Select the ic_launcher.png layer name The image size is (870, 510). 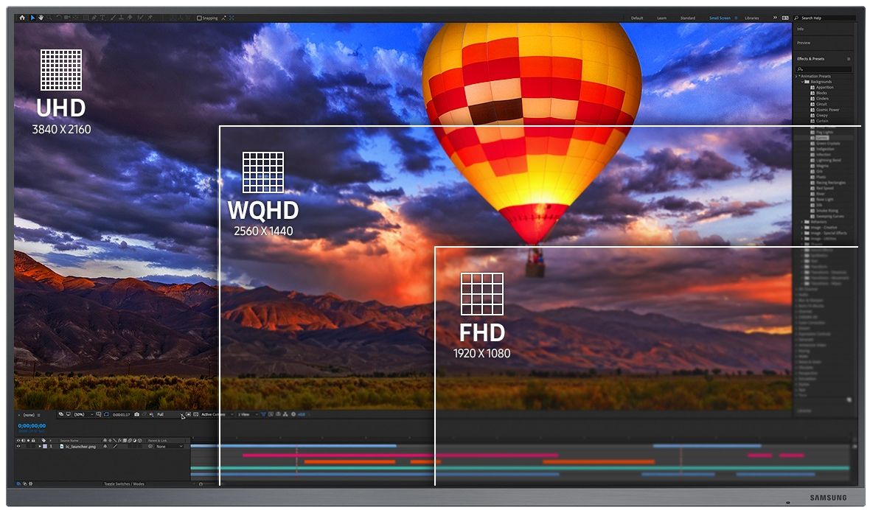[80, 447]
